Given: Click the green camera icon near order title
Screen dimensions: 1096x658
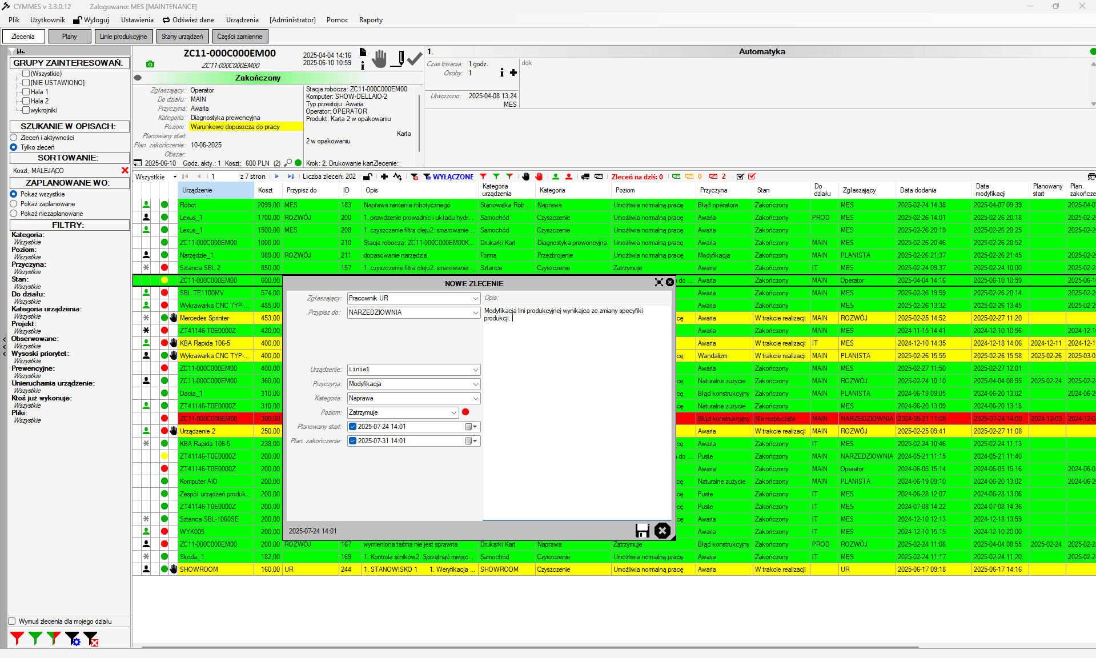Looking at the screenshot, I should tap(150, 65).
